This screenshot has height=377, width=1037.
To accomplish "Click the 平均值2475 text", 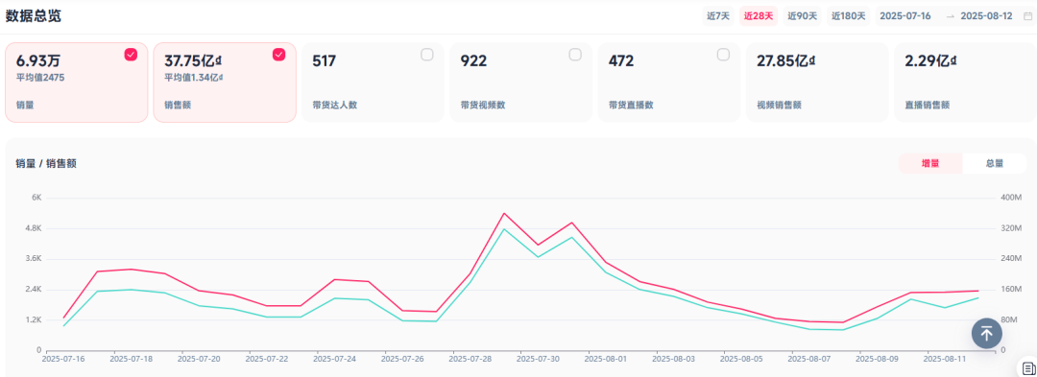I will [x=40, y=78].
